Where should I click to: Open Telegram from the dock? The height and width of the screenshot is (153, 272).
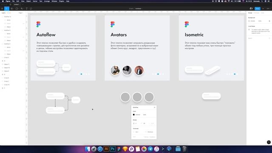(x=150, y=149)
